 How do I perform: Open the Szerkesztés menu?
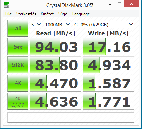(x=26, y=14)
